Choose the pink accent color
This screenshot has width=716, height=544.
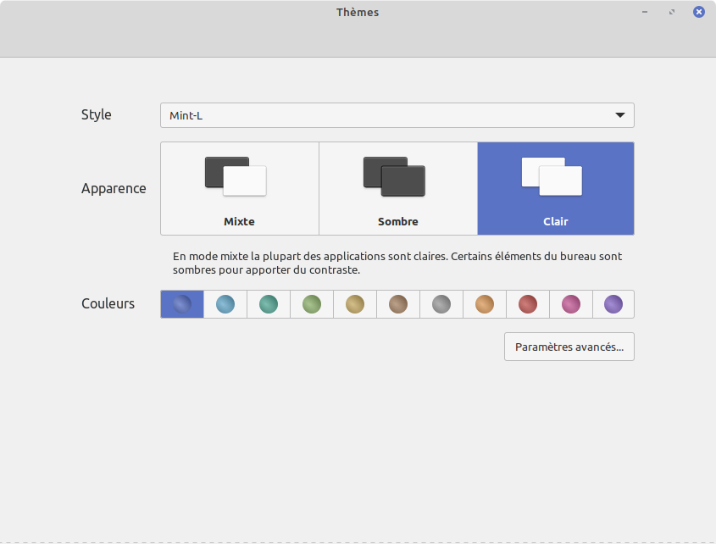pos(571,304)
